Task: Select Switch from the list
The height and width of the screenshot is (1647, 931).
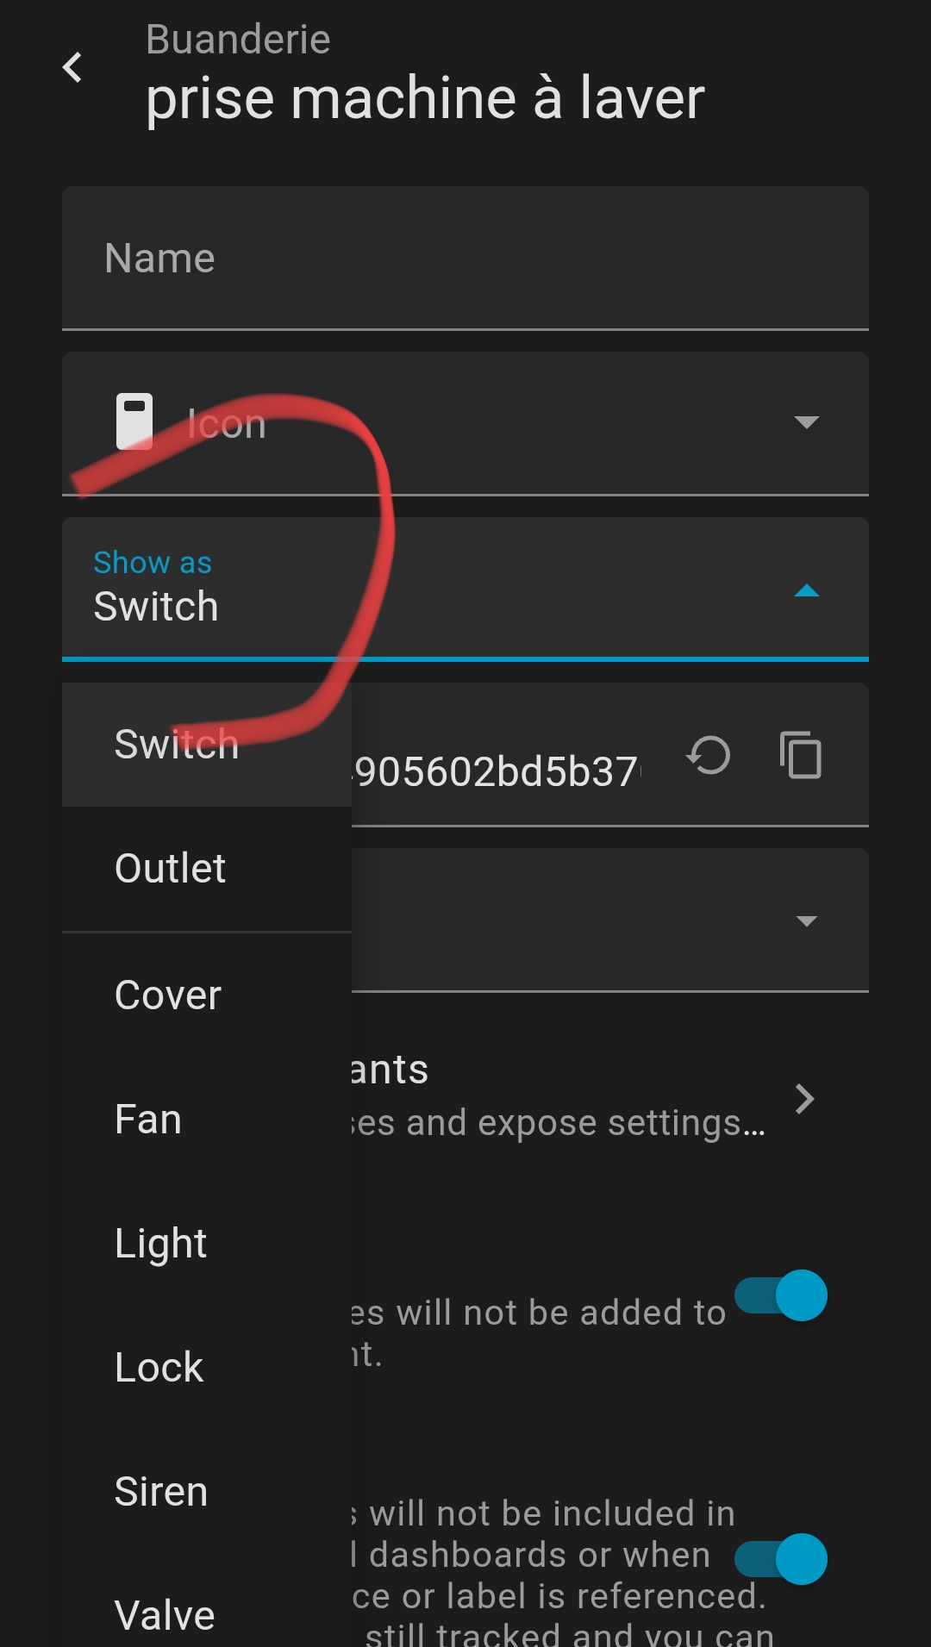Action: point(207,745)
